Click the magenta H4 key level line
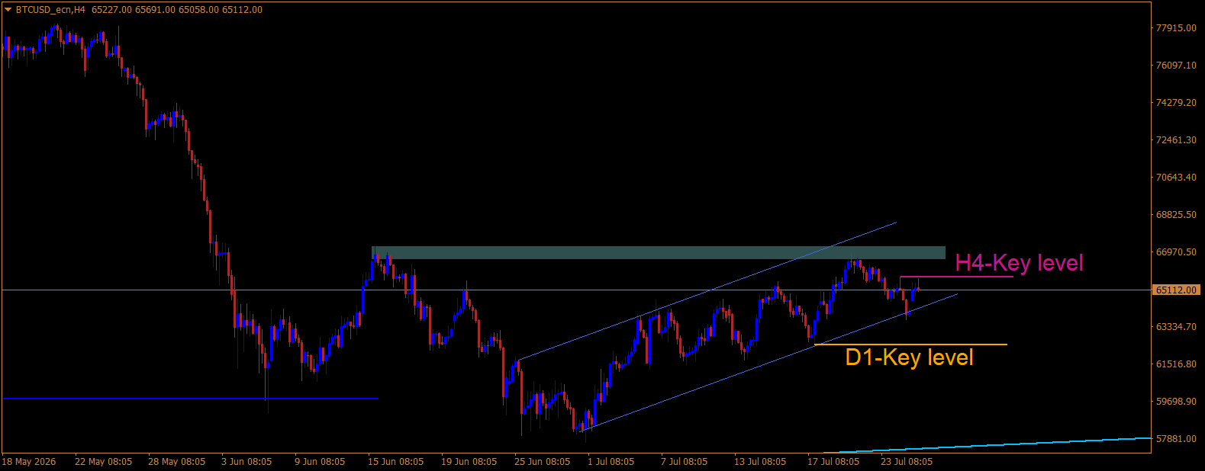This screenshot has height=471, width=1205. [x=956, y=277]
